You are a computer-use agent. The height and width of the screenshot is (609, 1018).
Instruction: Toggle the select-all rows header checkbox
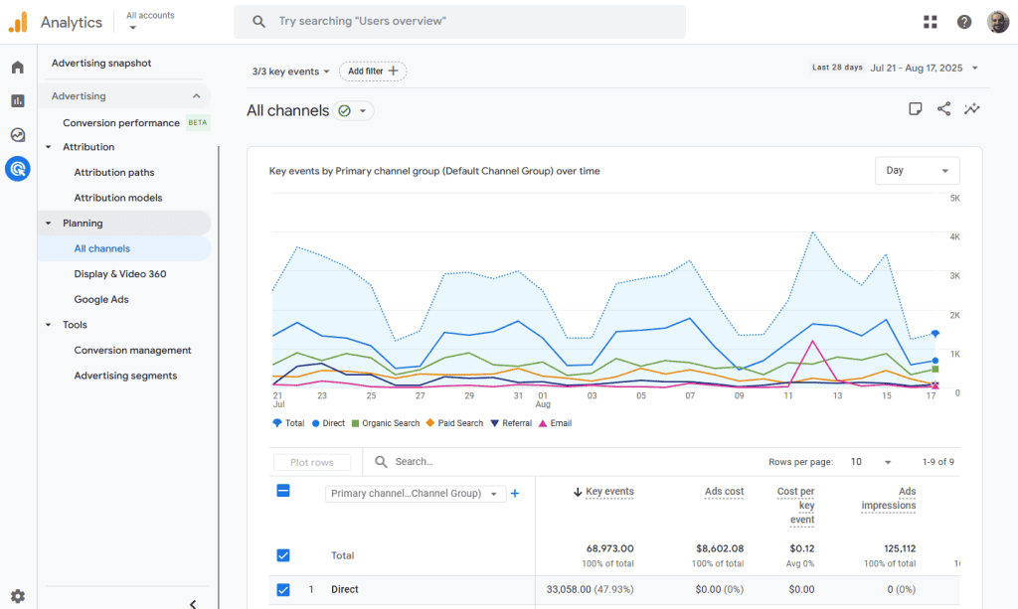283,491
